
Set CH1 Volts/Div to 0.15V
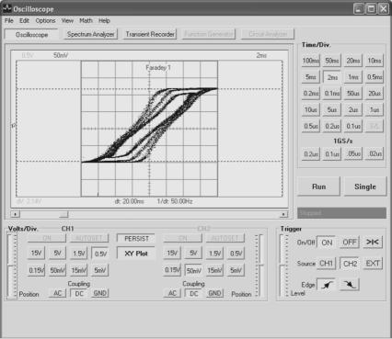point(36,270)
